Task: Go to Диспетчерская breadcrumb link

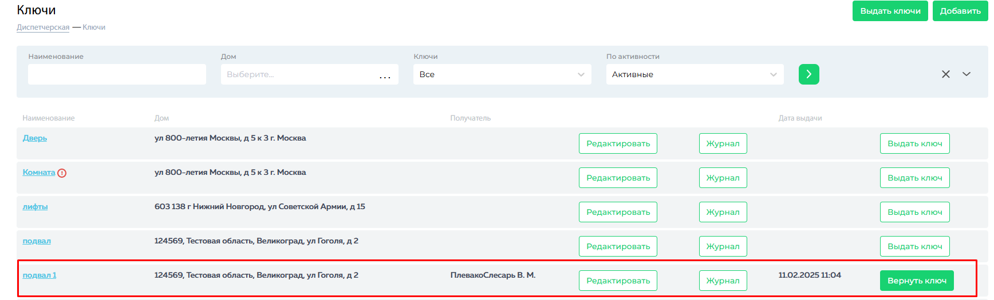Action: point(43,27)
